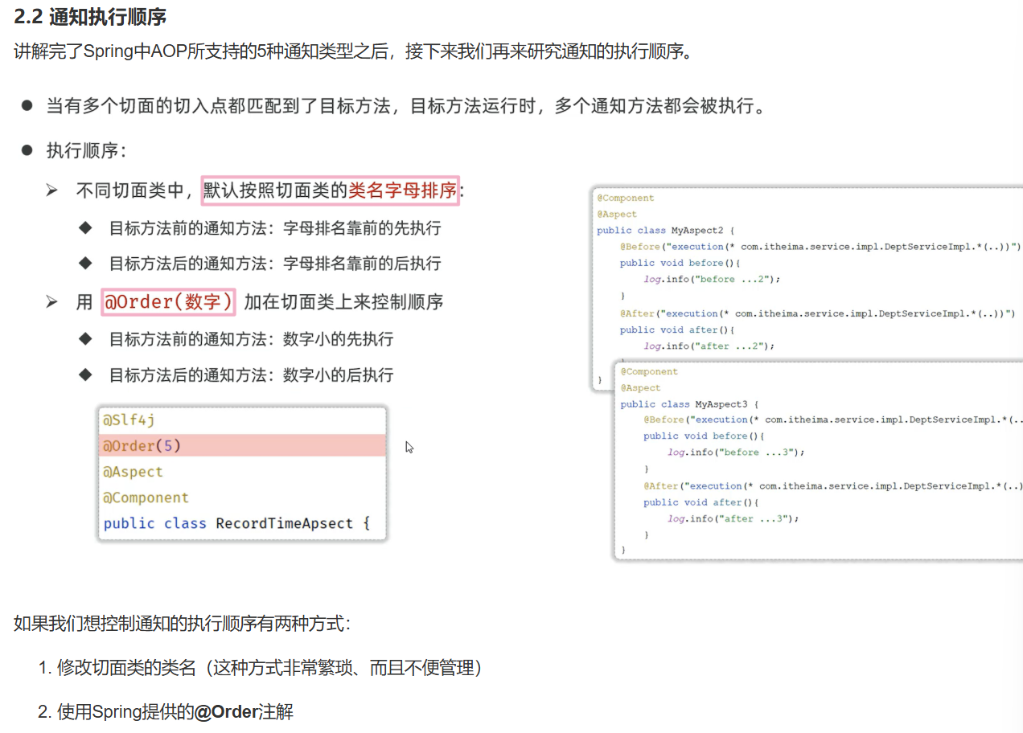Viewport: 1023px width, 733px height.
Task: Click the sentence "如果我们想控制通知的执行顺序有两种方式:"
Action: (182, 624)
